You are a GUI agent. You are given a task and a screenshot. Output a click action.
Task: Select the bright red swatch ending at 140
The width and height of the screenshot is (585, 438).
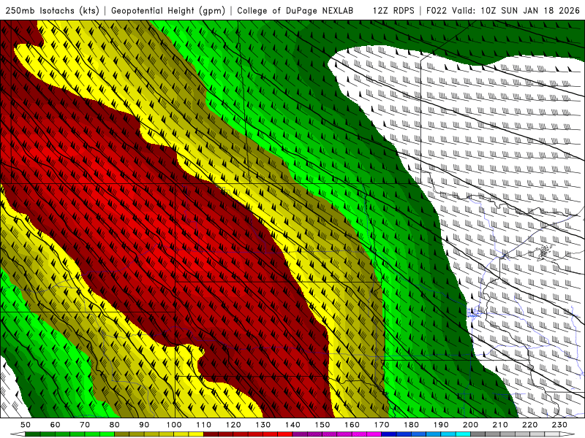pos(285,434)
